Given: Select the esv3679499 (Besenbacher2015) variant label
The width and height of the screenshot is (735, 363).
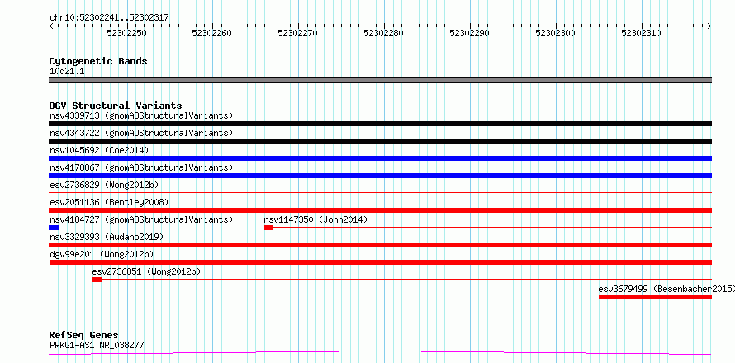Looking at the screenshot, I should 666,289.
